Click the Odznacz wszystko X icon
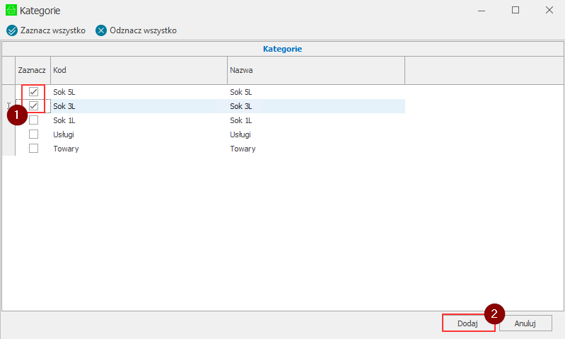This screenshot has height=339, width=565. pyautogui.click(x=101, y=30)
